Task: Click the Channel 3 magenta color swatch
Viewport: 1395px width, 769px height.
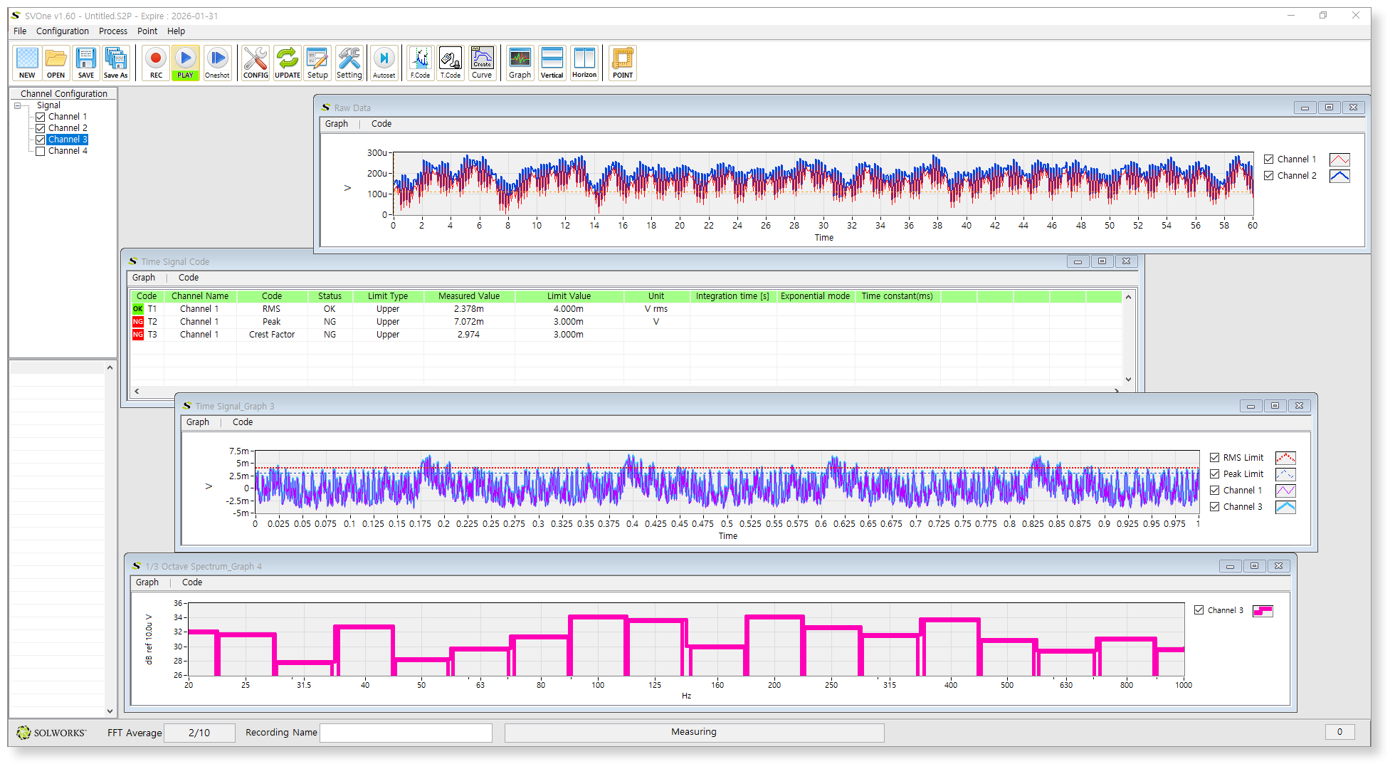Action: (x=1263, y=611)
